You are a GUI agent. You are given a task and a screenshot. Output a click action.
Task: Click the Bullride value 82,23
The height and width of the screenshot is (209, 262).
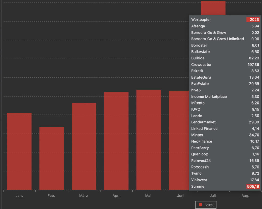point(254,58)
